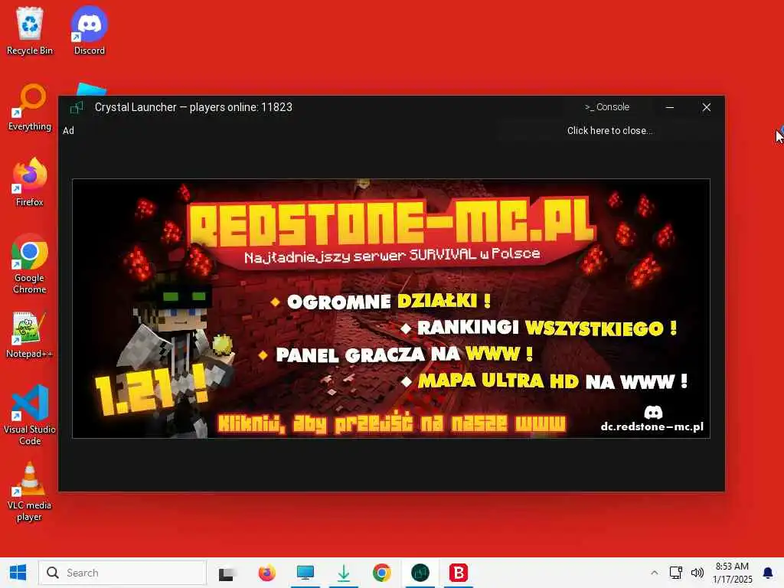Select the Google Chrome desktop shortcut
The height and width of the screenshot is (588, 784).
click(x=30, y=263)
